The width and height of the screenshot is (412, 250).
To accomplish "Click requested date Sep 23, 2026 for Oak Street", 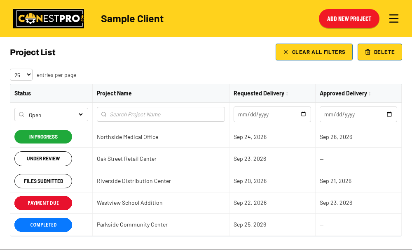I will click(250, 159).
